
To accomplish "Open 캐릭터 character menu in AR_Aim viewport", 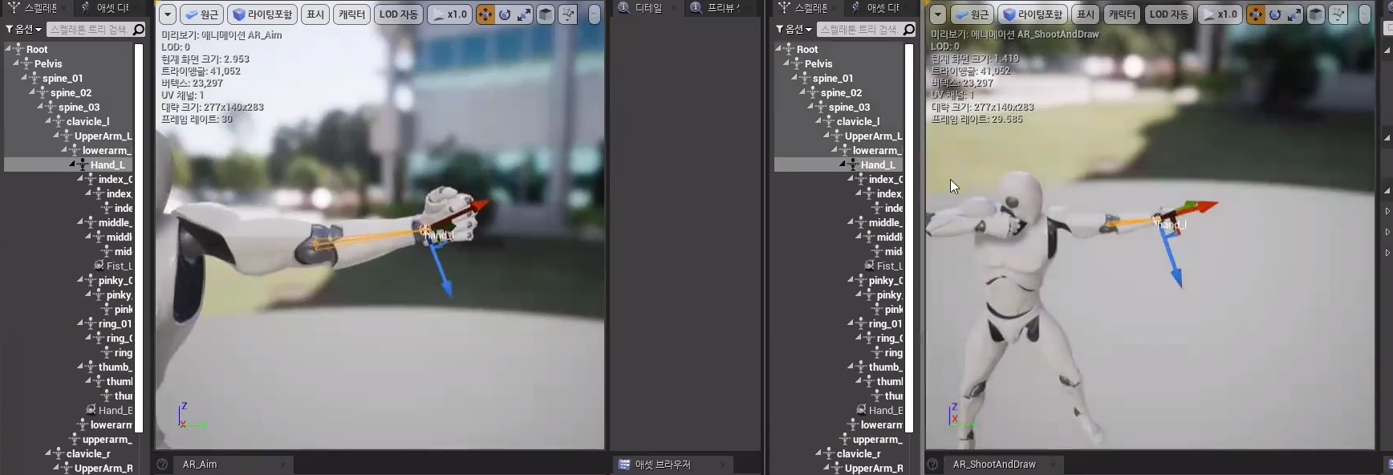I will (x=351, y=14).
